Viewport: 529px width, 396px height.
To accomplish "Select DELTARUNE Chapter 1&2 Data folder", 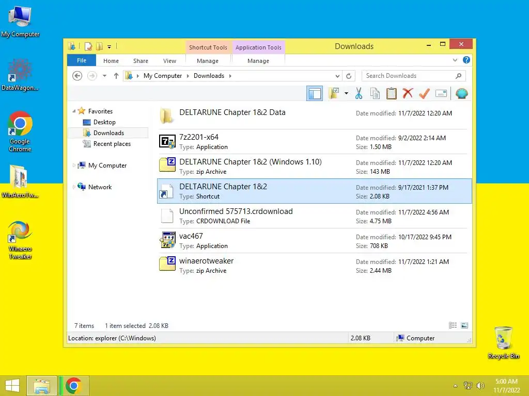I will (x=315, y=117).
